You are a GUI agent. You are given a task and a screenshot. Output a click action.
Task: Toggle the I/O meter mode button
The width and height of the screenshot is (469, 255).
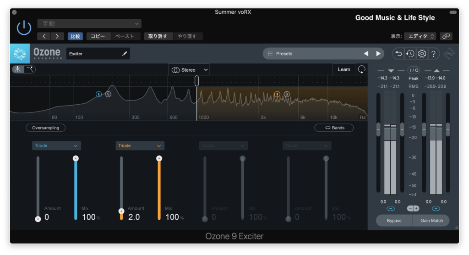click(x=414, y=70)
